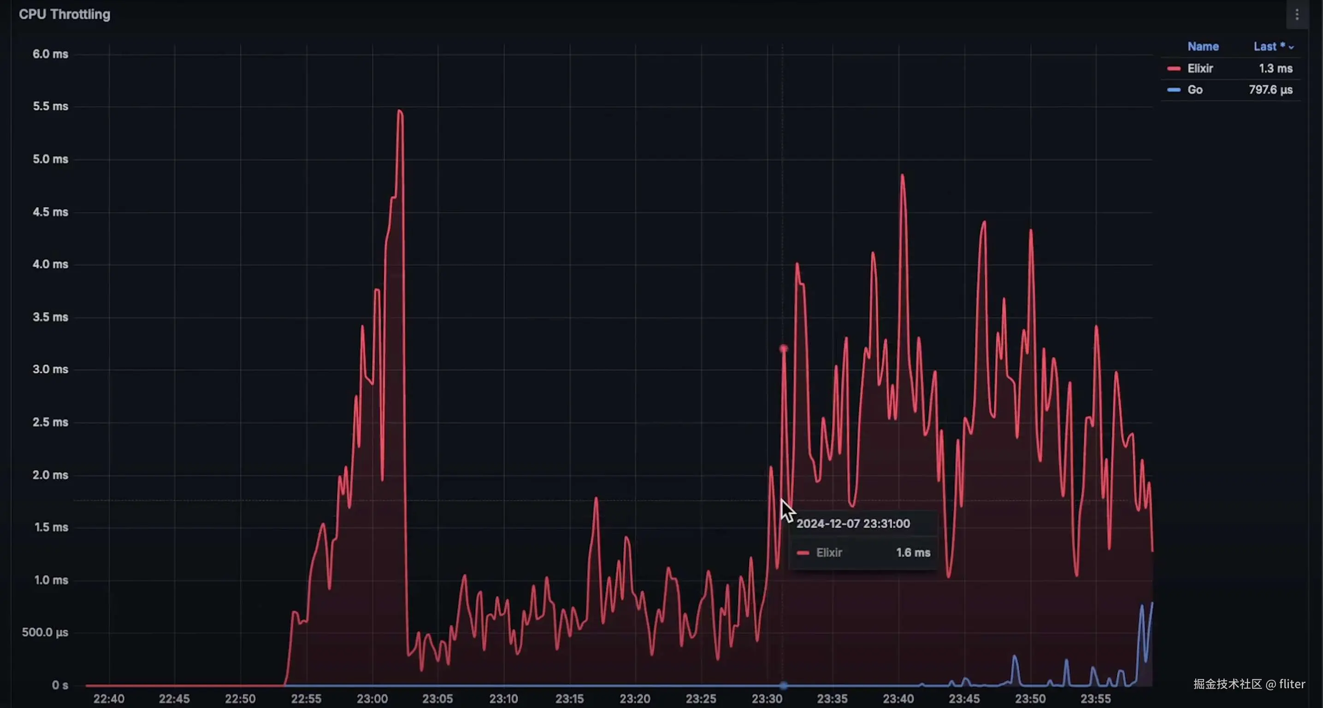Click the 6.0 ms y-axis label
Image resolution: width=1323 pixels, height=708 pixels.
tap(50, 54)
